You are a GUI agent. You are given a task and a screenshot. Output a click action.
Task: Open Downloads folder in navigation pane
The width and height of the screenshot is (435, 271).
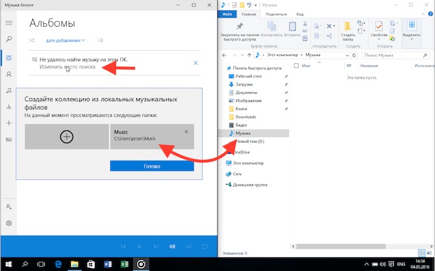pyautogui.click(x=246, y=117)
